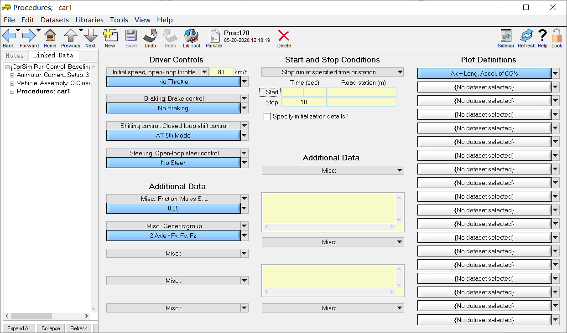
Task: Click the Lock icon
Action: pyautogui.click(x=557, y=36)
